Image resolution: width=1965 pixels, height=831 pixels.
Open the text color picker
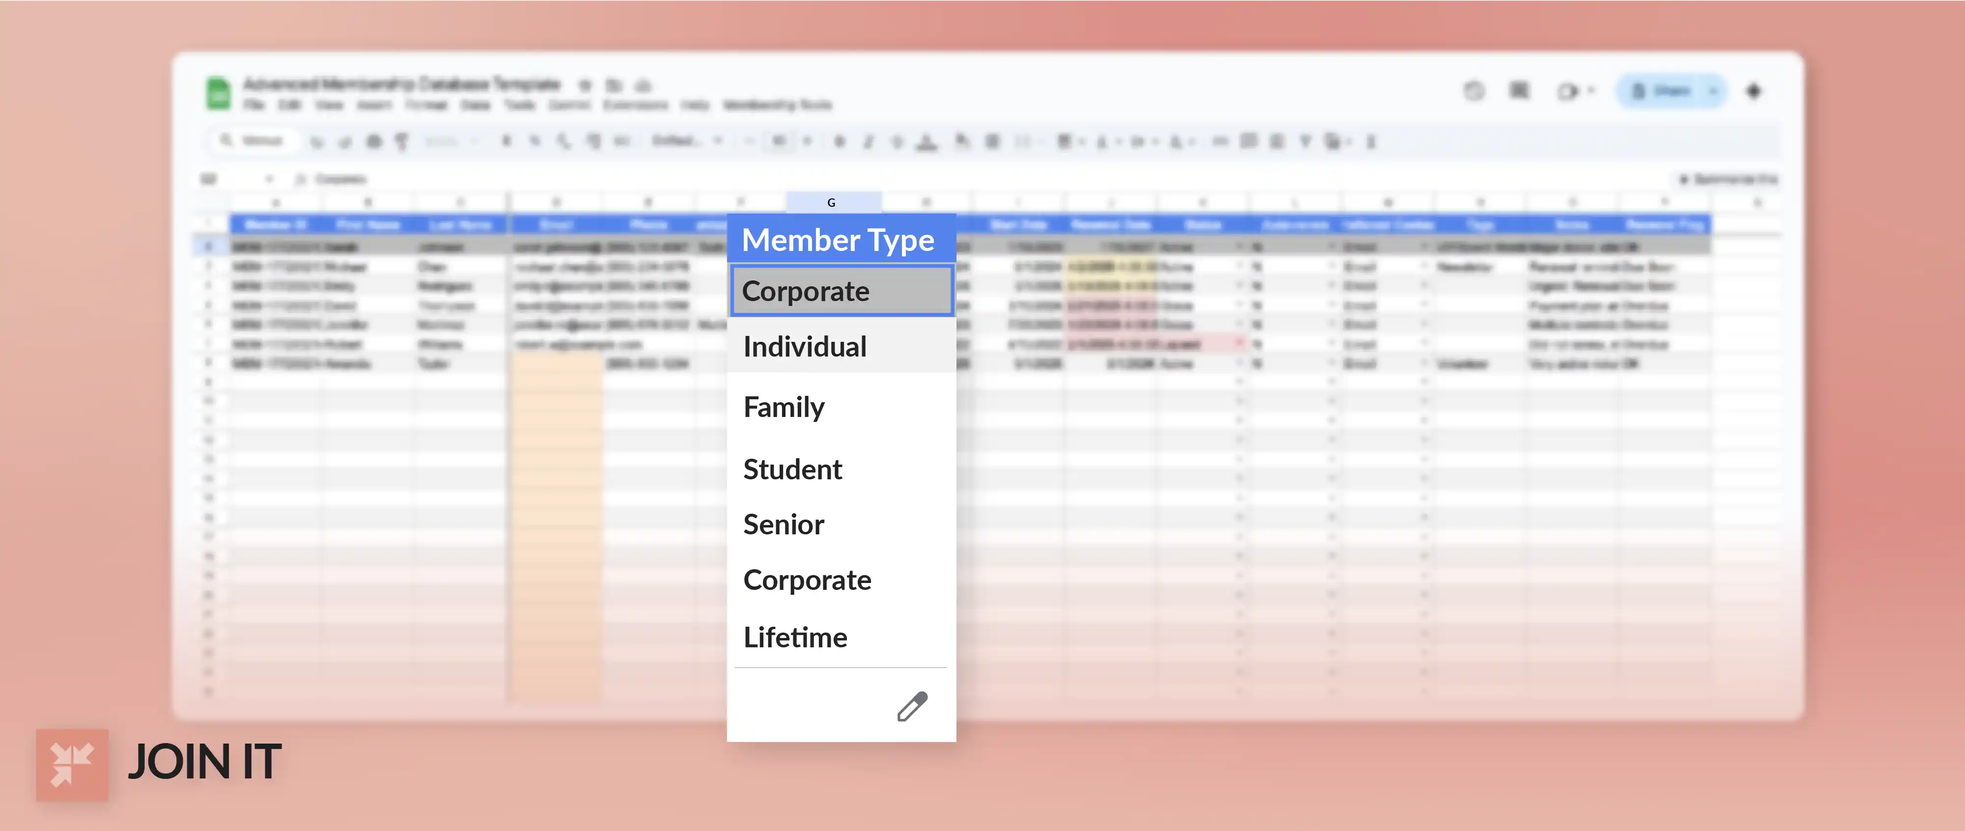[926, 141]
